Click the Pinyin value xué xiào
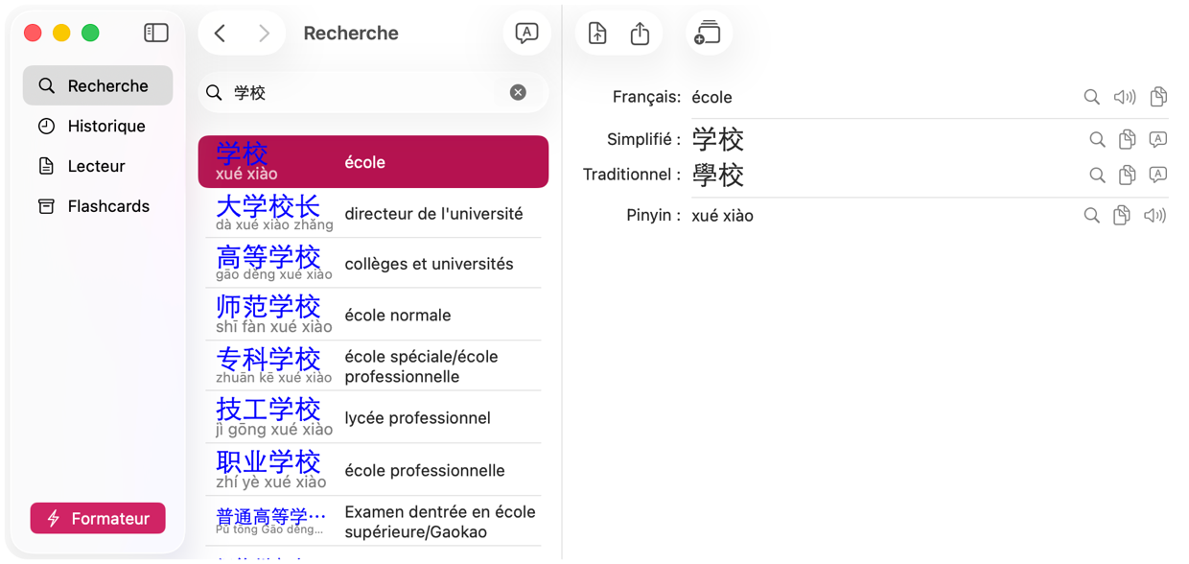 tap(722, 216)
